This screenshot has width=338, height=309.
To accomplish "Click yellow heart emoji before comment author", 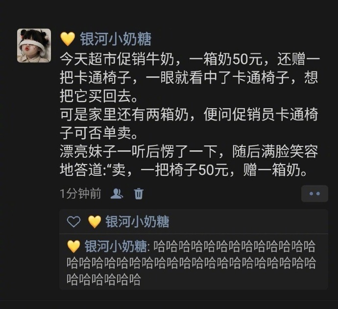I will click(x=73, y=246).
